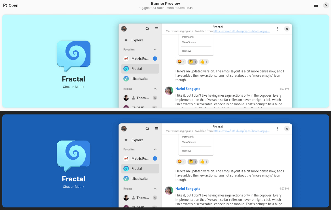
Task: Click the person icon beside Thom... in the light banner
Action: point(134,98)
